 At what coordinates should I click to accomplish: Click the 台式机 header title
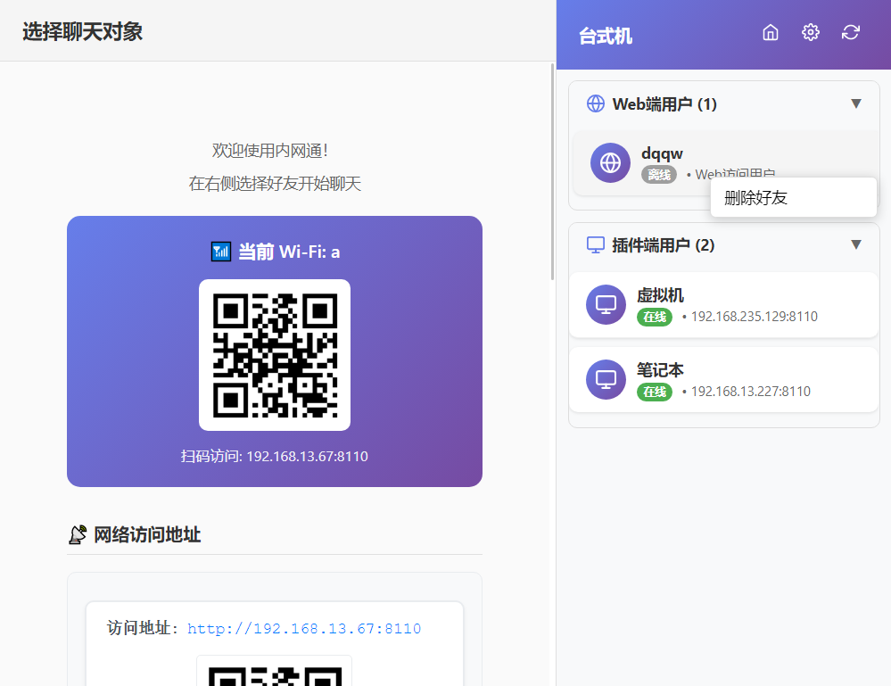click(606, 37)
